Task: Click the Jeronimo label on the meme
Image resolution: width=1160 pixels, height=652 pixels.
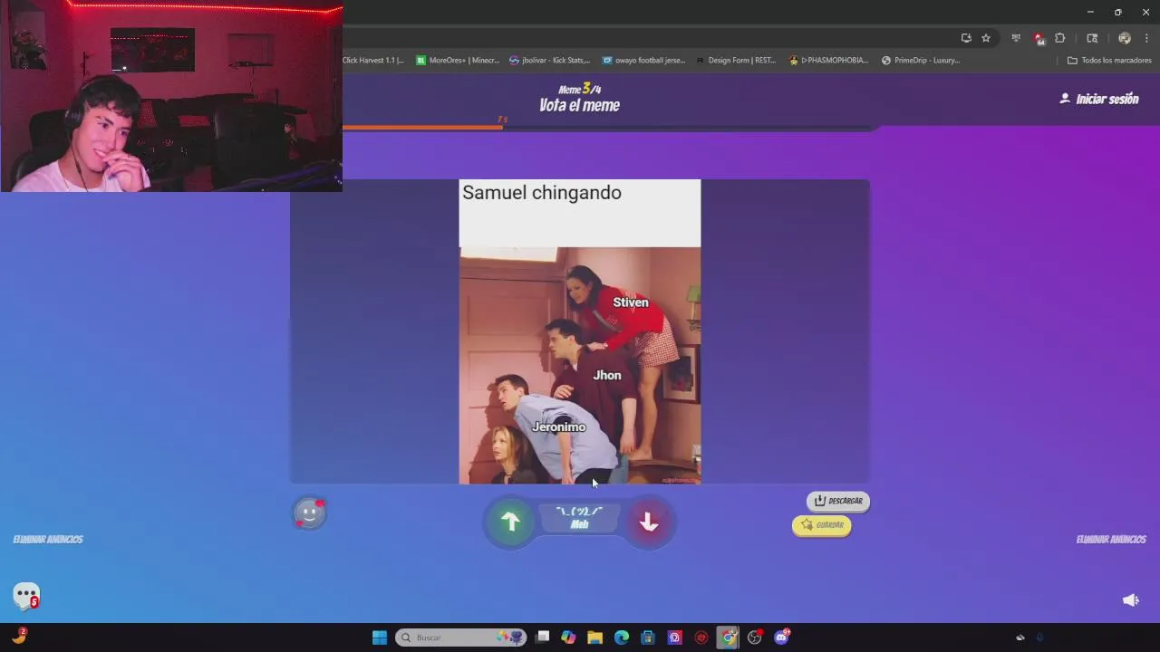Action: tap(559, 427)
